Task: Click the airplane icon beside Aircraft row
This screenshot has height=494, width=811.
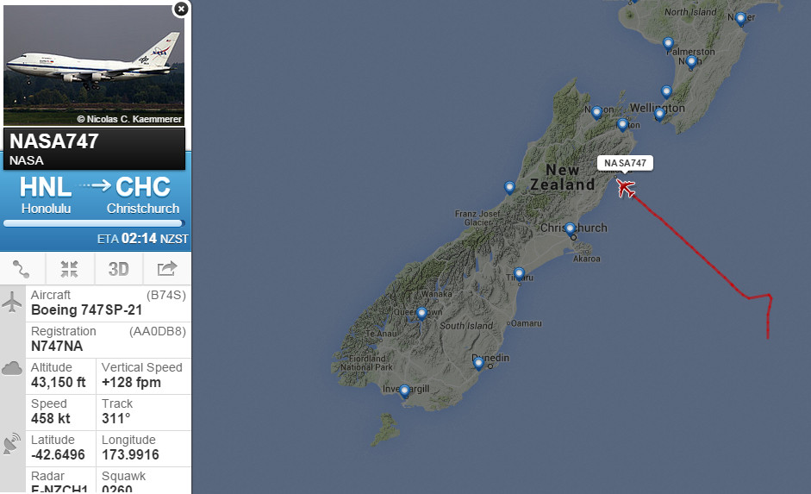Action: click(x=12, y=302)
